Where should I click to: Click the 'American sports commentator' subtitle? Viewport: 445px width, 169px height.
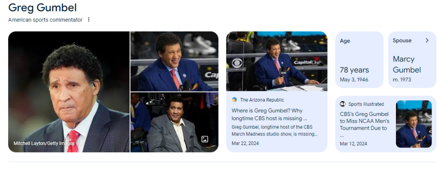pyautogui.click(x=45, y=20)
